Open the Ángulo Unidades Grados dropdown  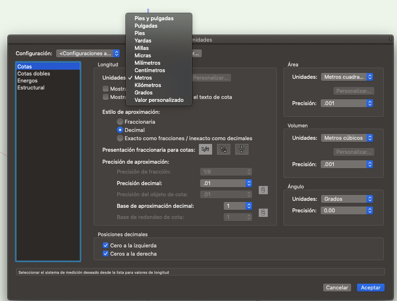click(347, 199)
